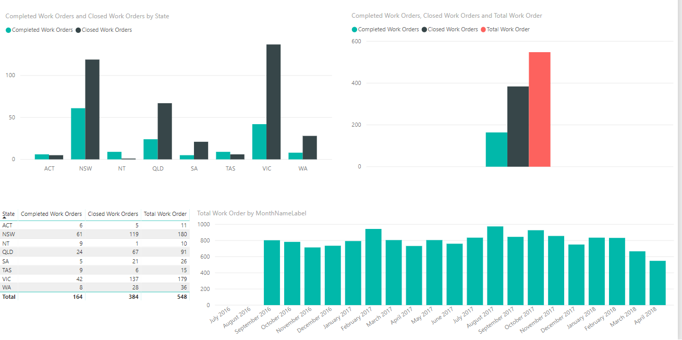Click table total cell 384

click(x=133, y=296)
